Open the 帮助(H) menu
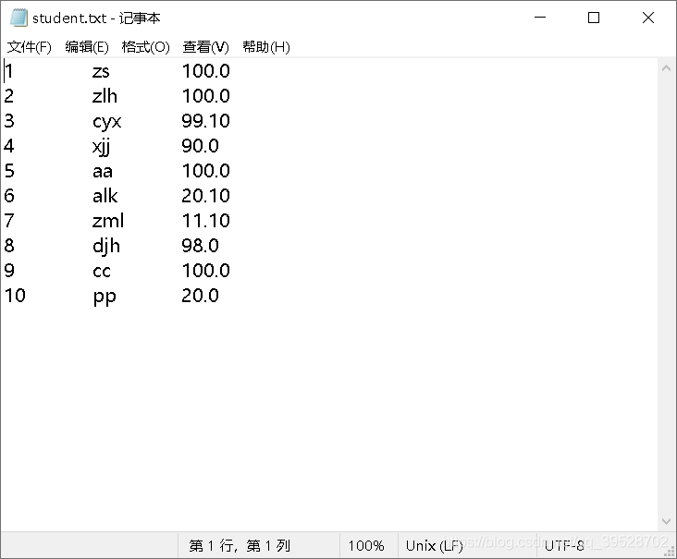The width and height of the screenshot is (677, 559). click(x=265, y=47)
